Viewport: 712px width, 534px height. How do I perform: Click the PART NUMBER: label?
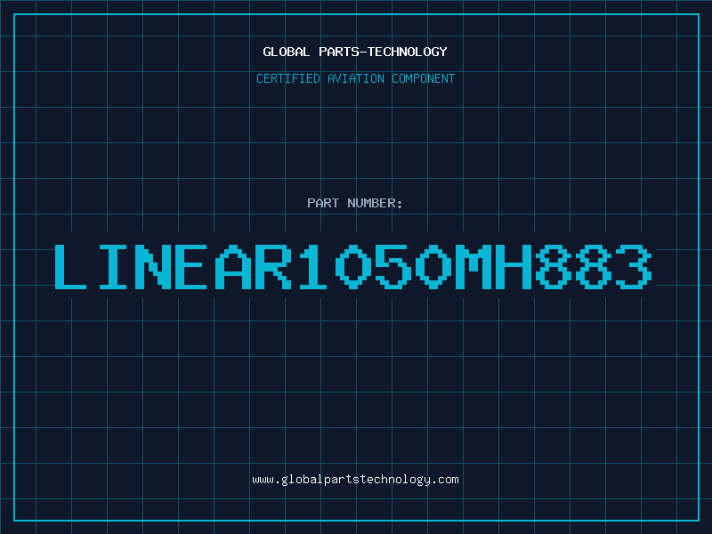click(355, 203)
